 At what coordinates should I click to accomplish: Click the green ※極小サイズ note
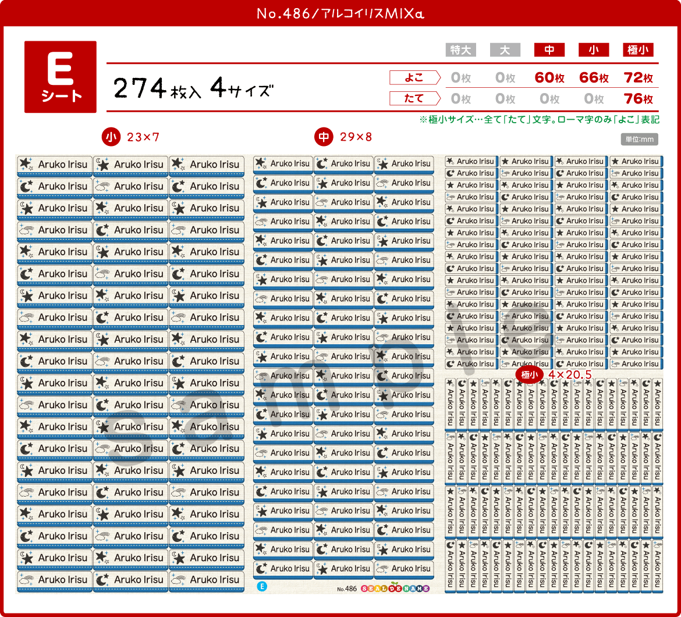pos(540,120)
